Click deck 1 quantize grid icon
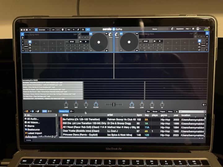The width and height of the screenshot is (223, 167). coord(79,37)
